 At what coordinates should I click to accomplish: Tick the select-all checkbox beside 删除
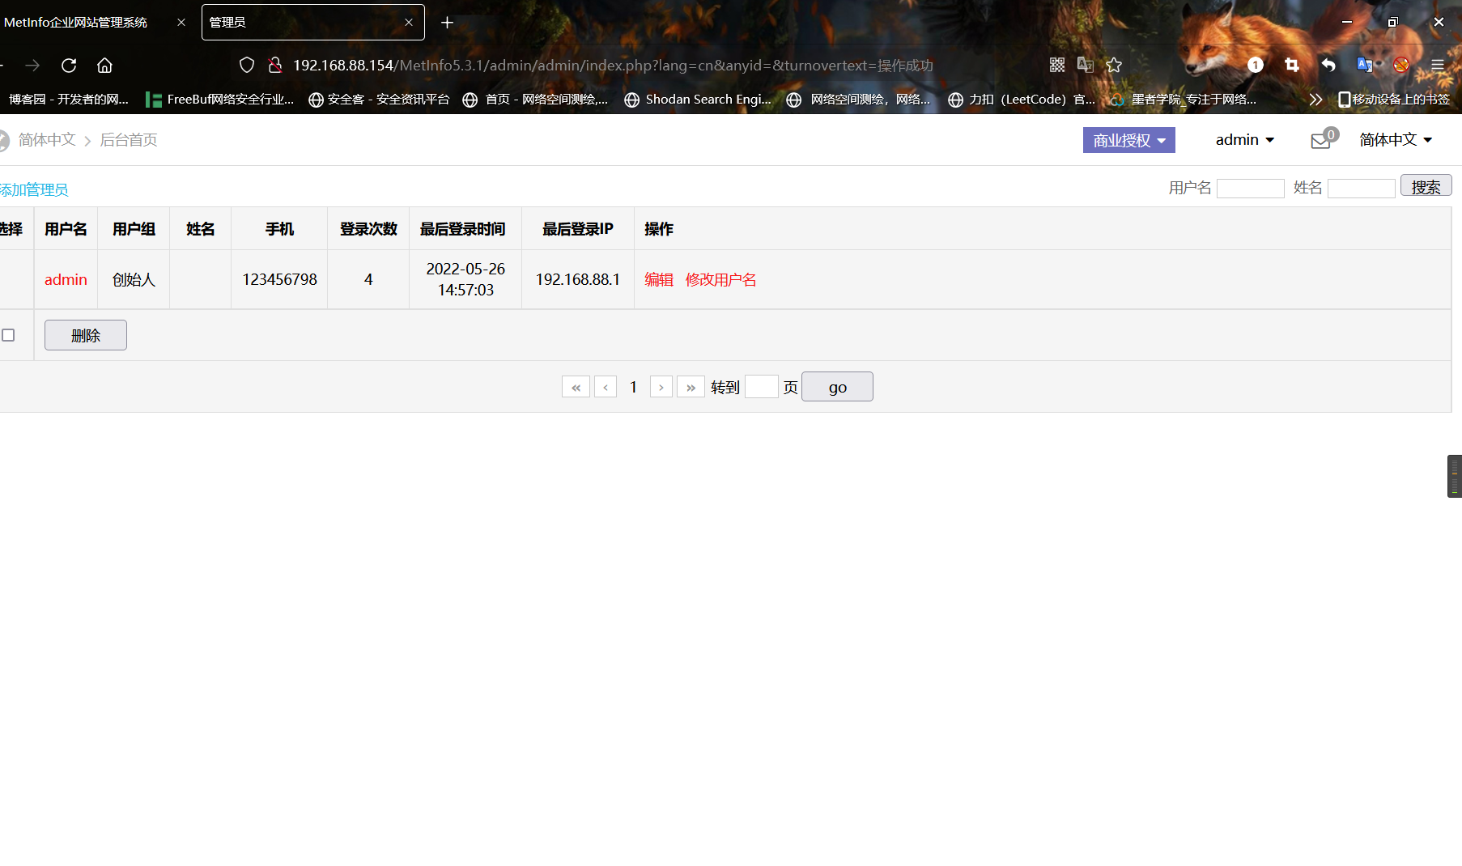tap(8, 335)
